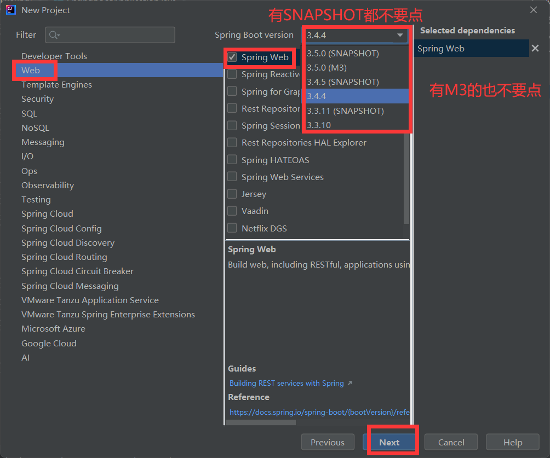The height and width of the screenshot is (458, 550).
Task: Uncheck the Spring Web checkbox
Action: 232,57
